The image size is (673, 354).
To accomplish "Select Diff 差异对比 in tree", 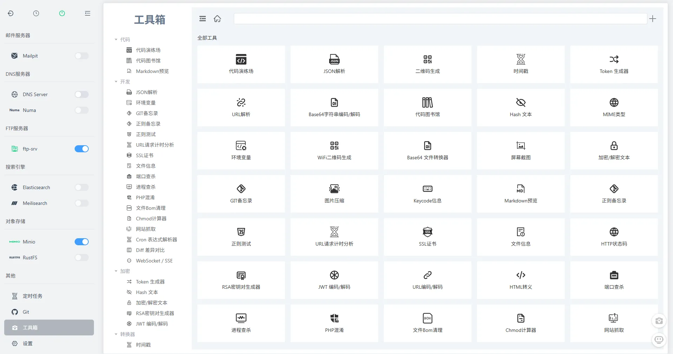I will [150, 250].
